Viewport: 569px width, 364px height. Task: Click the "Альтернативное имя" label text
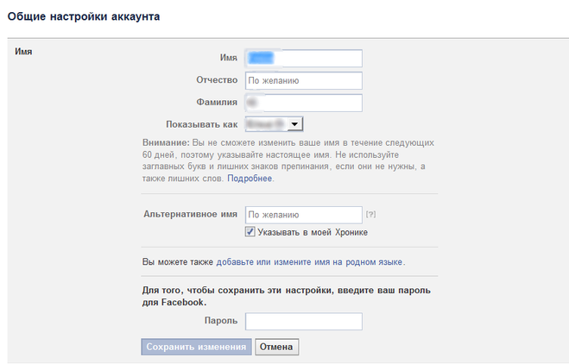pyautogui.click(x=190, y=213)
